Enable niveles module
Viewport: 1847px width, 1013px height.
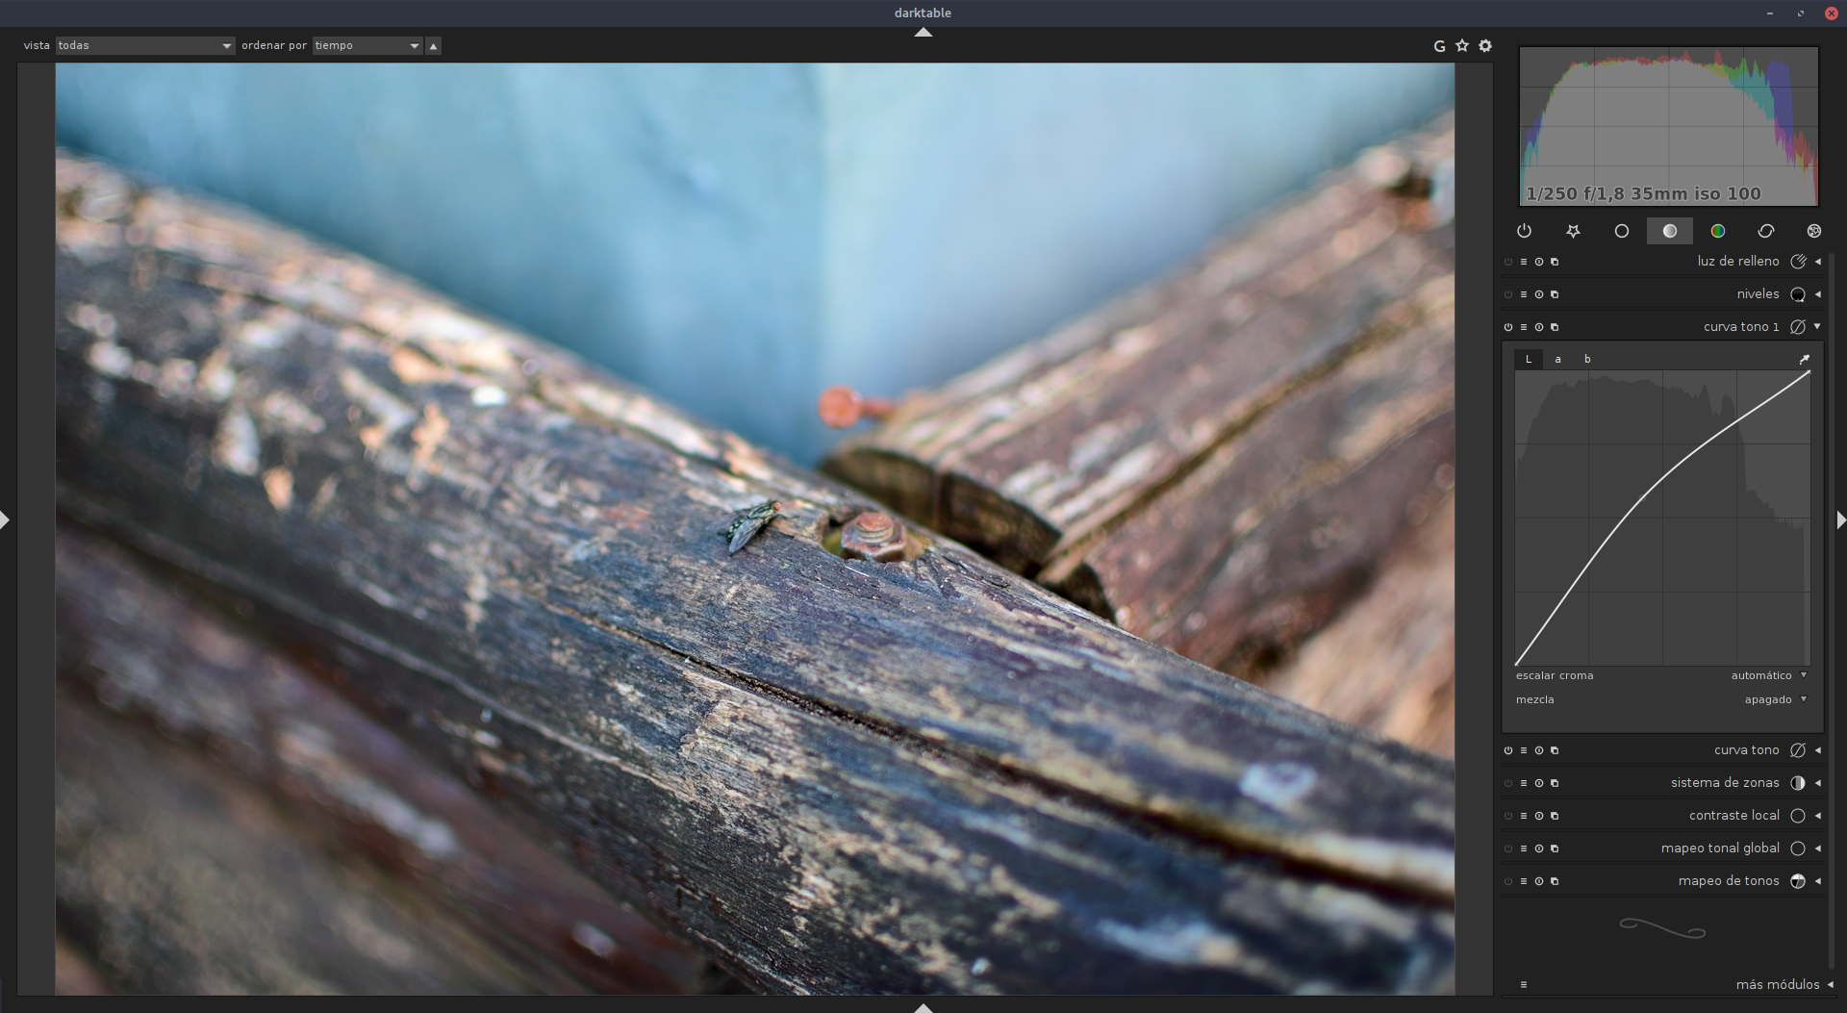(x=1508, y=294)
